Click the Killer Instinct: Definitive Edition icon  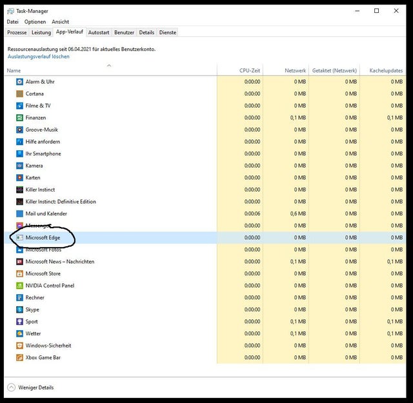pyautogui.click(x=19, y=202)
